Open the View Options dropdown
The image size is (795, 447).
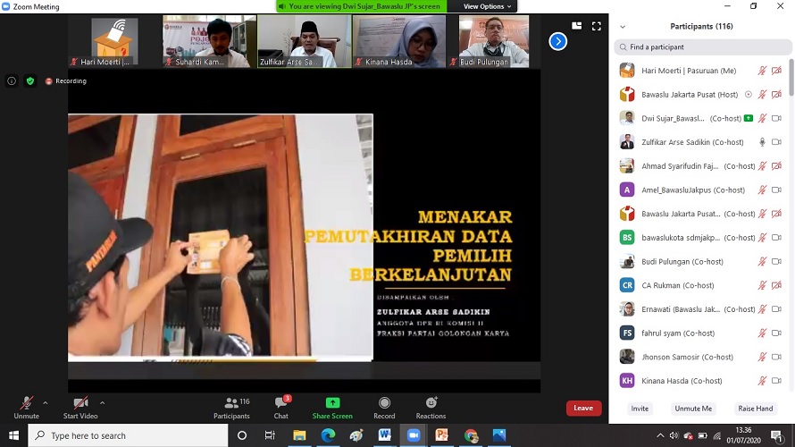[487, 6]
